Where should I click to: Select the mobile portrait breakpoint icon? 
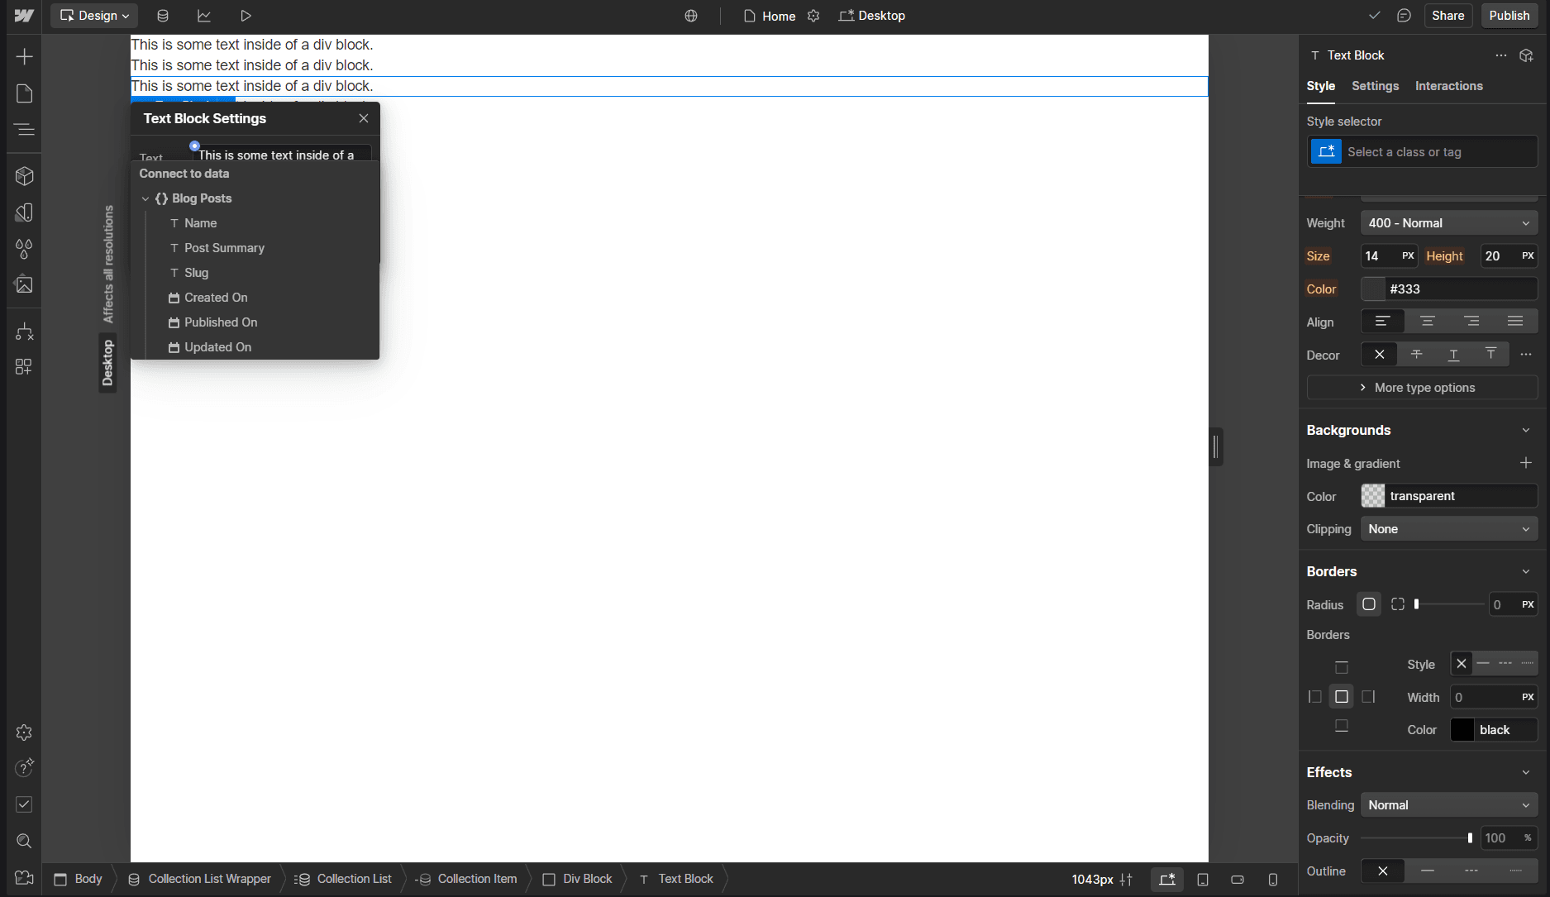tap(1273, 879)
